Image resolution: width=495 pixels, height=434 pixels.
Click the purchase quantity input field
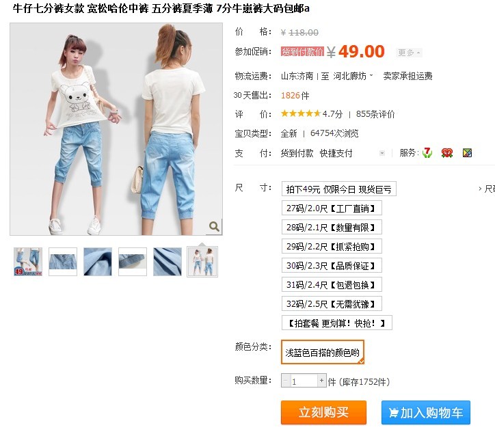304,381
